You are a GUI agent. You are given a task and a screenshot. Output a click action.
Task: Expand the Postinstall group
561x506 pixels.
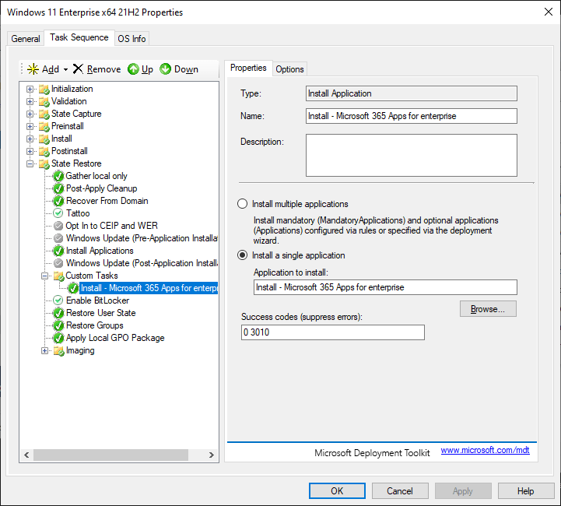[30, 151]
